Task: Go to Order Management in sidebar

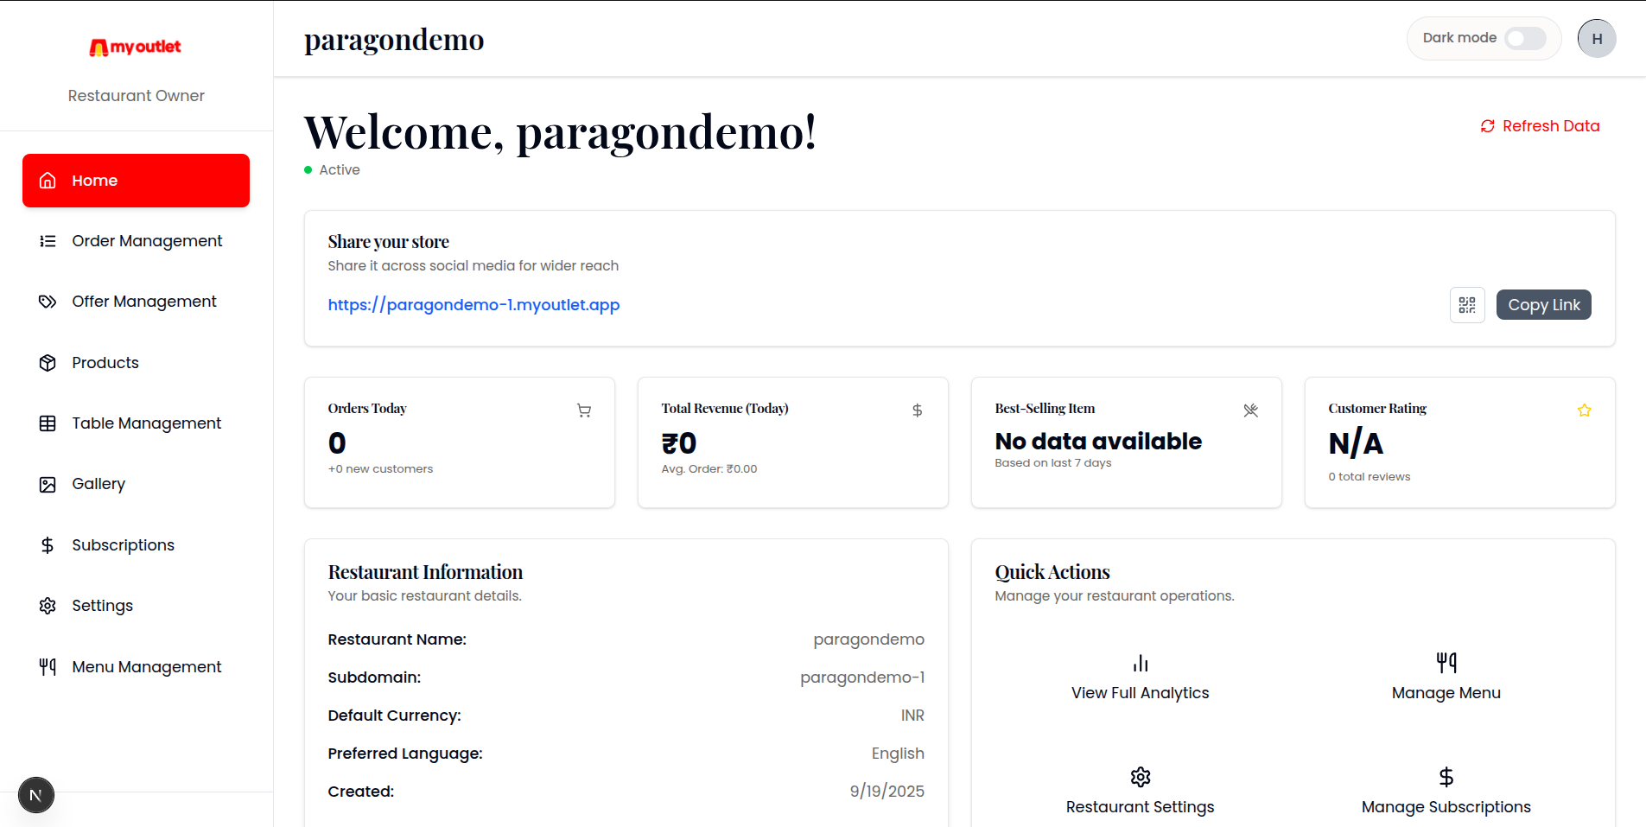Action: tap(147, 241)
